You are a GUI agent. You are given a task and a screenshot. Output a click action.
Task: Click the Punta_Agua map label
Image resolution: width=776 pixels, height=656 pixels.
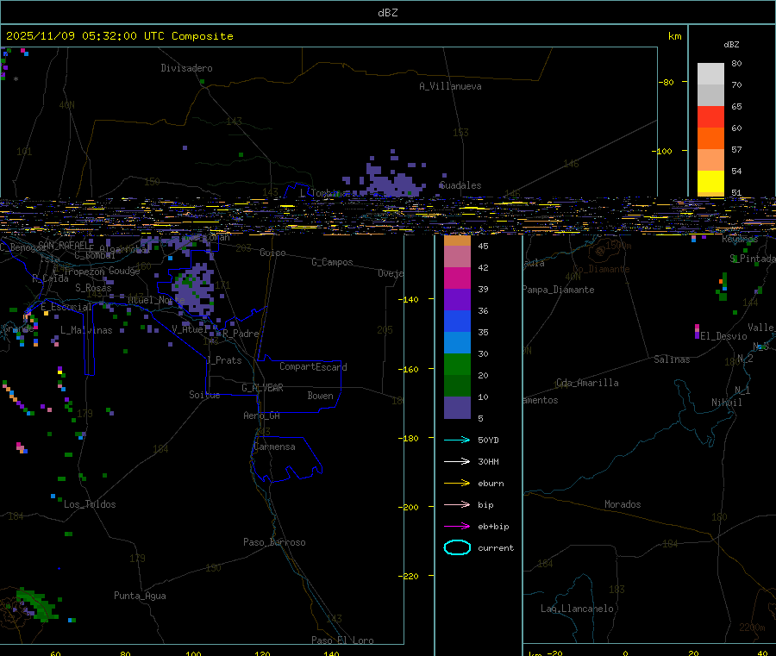(x=140, y=596)
